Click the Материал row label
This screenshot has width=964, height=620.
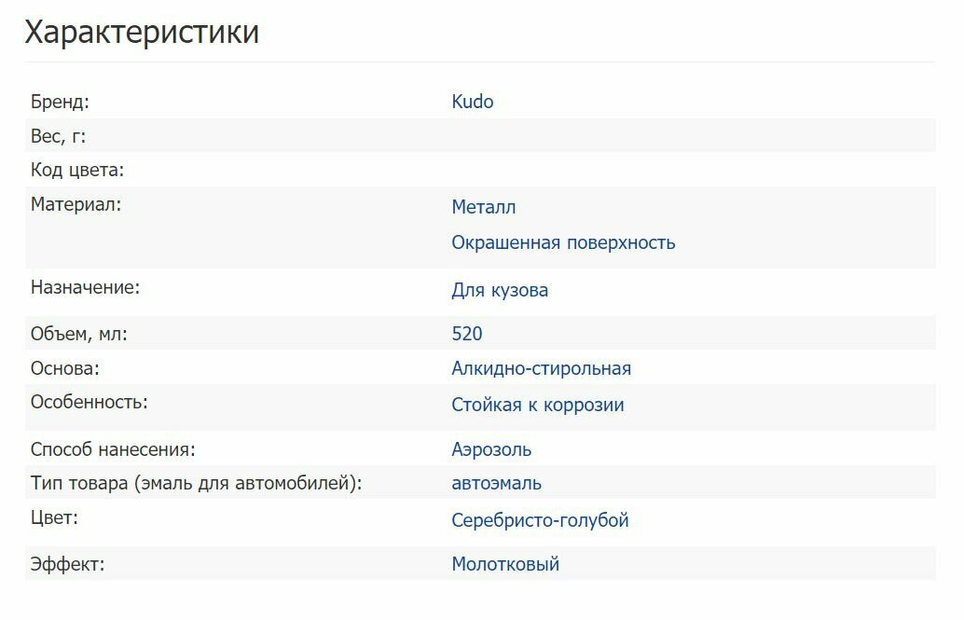76,204
